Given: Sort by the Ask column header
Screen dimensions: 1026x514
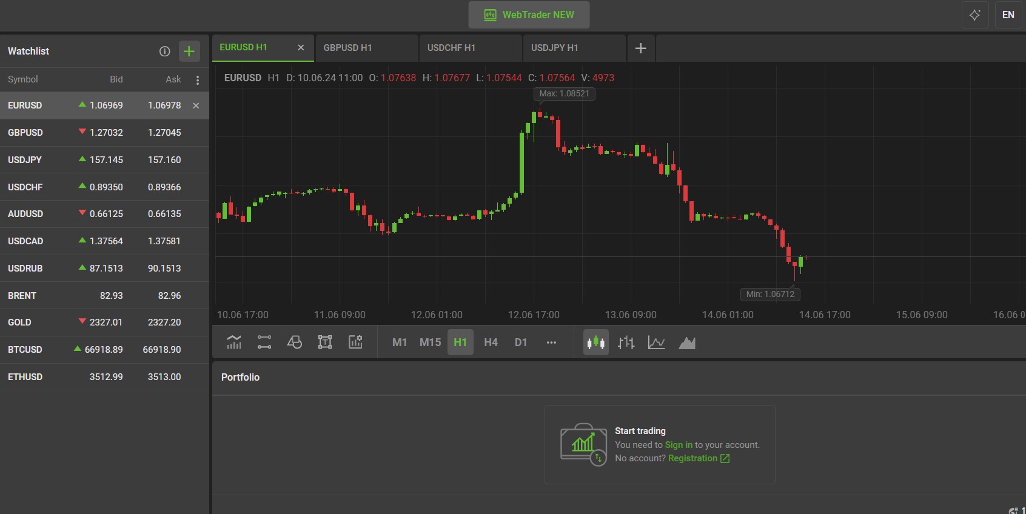Looking at the screenshot, I should coord(173,79).
